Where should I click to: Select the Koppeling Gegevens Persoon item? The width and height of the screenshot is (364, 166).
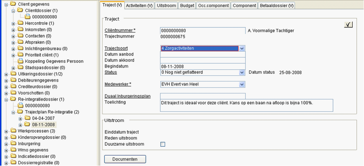pyautogui.click(x=54, y=61)
